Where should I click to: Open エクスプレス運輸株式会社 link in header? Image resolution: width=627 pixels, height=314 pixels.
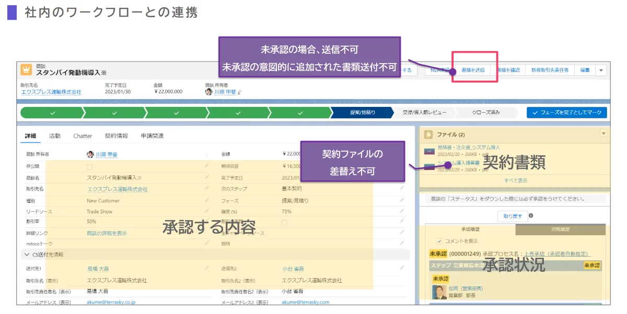pos(51,92)
